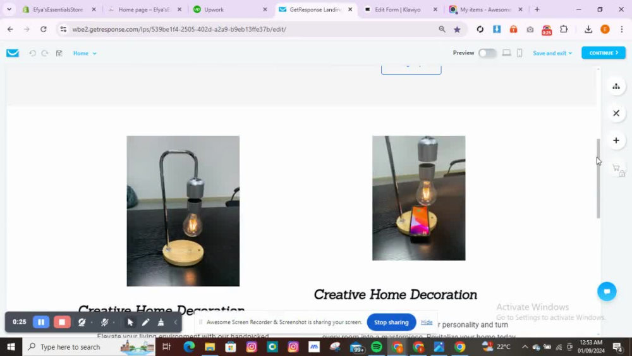Show hidden system tray icons
This screenshot has height=356, width=632.
pos(525,347)
